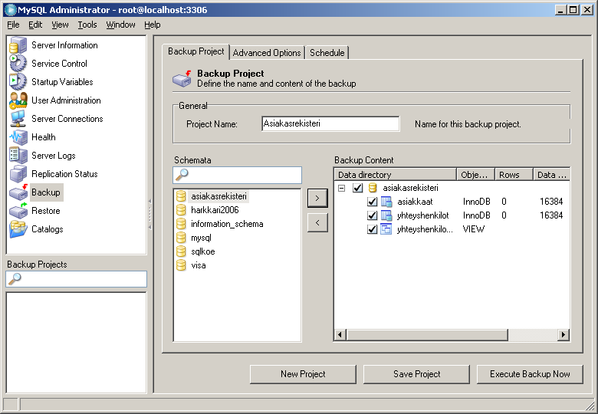The width and height of the screenshot is (598, 414).
Task: Click the asiakasrekisteri schema database icon
Action: [181, 196]
